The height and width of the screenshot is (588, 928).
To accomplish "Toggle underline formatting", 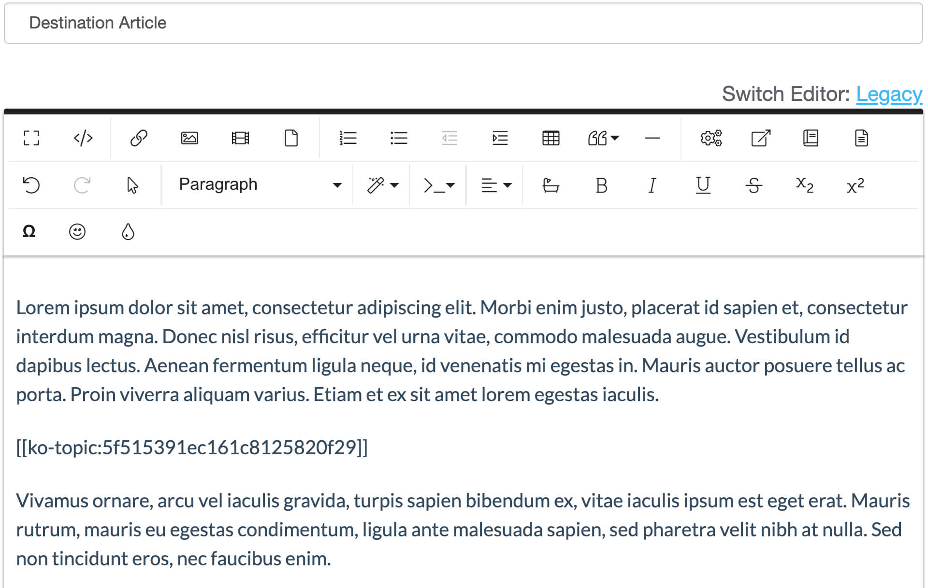I will coord(703,185).
